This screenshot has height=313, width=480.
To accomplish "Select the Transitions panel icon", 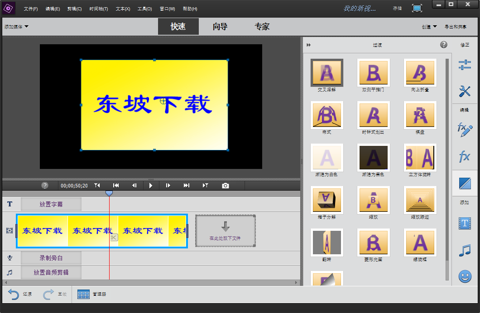I will [x=465, y=183].
